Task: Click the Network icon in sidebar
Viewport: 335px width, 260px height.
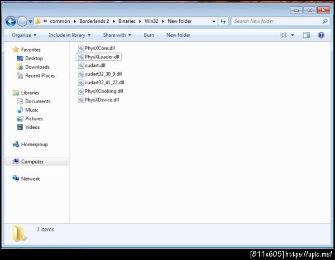Action: [x=16, y=179]
